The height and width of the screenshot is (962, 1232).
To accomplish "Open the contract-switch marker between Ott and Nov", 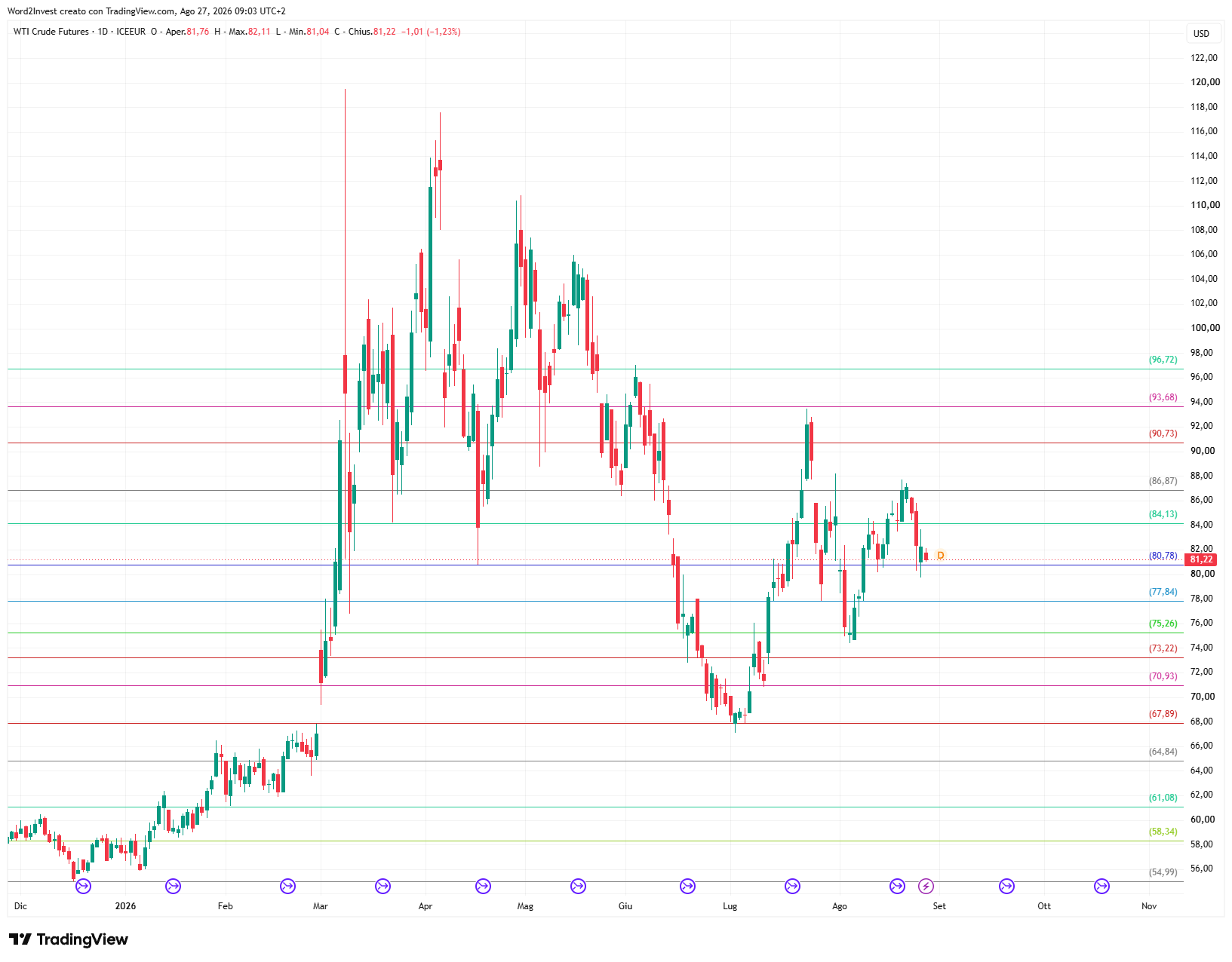I will pos(1101,886).
